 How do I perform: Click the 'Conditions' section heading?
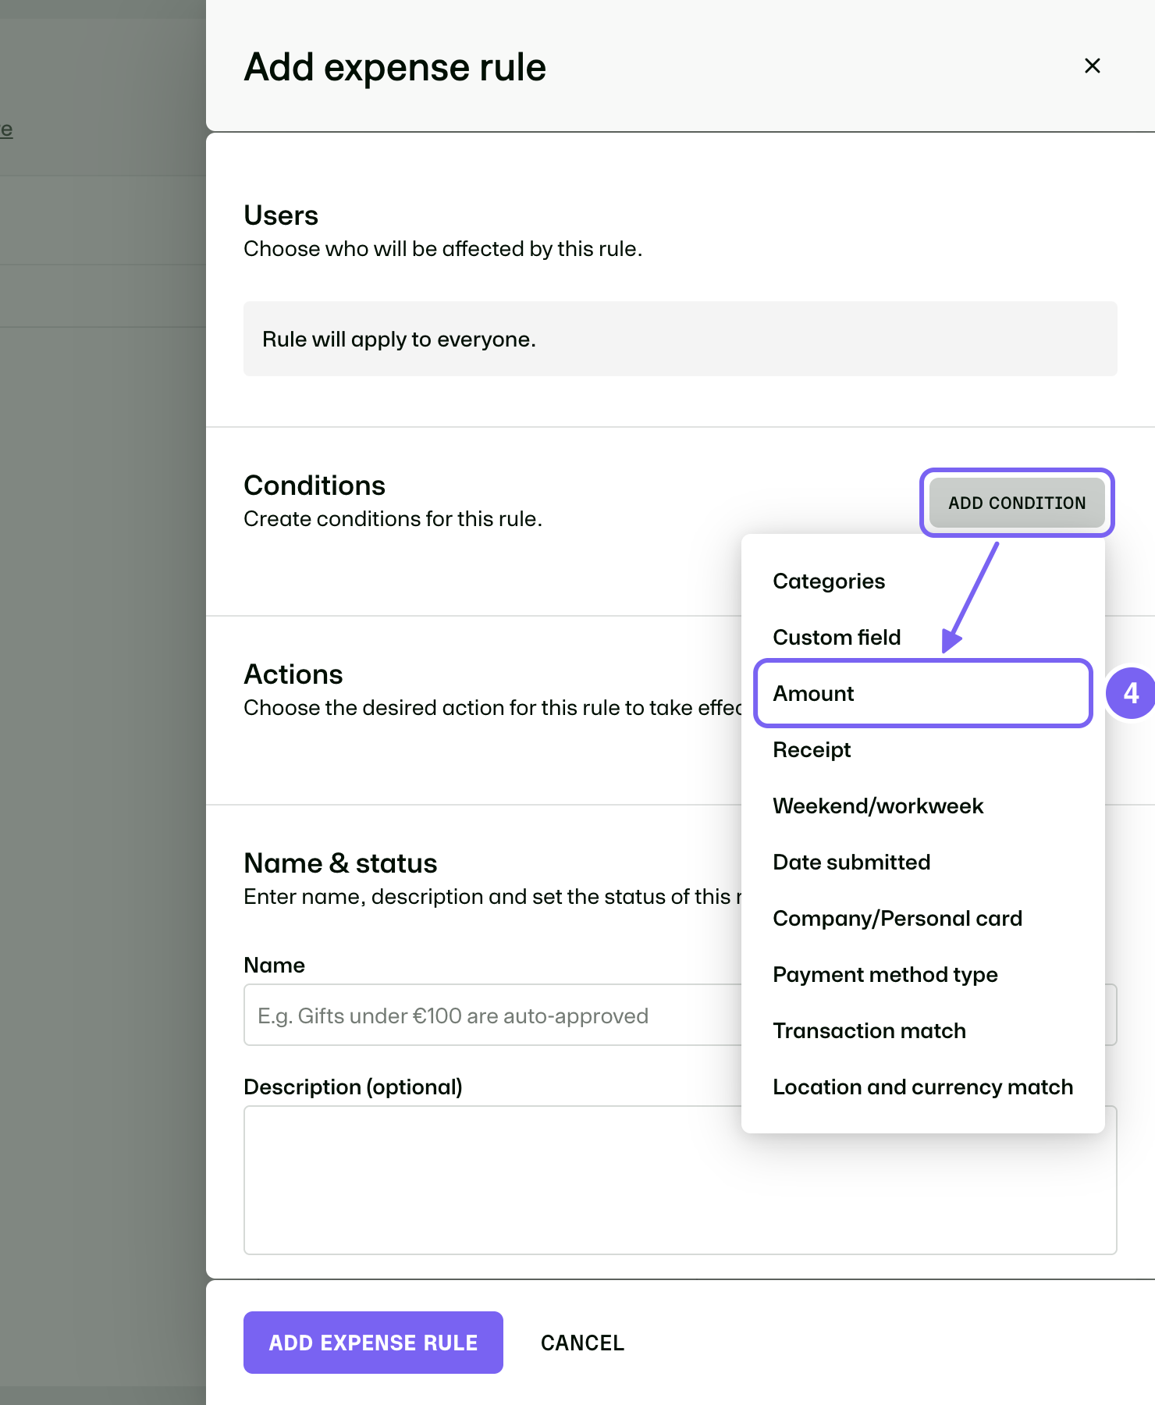click(x=315, y=486)
